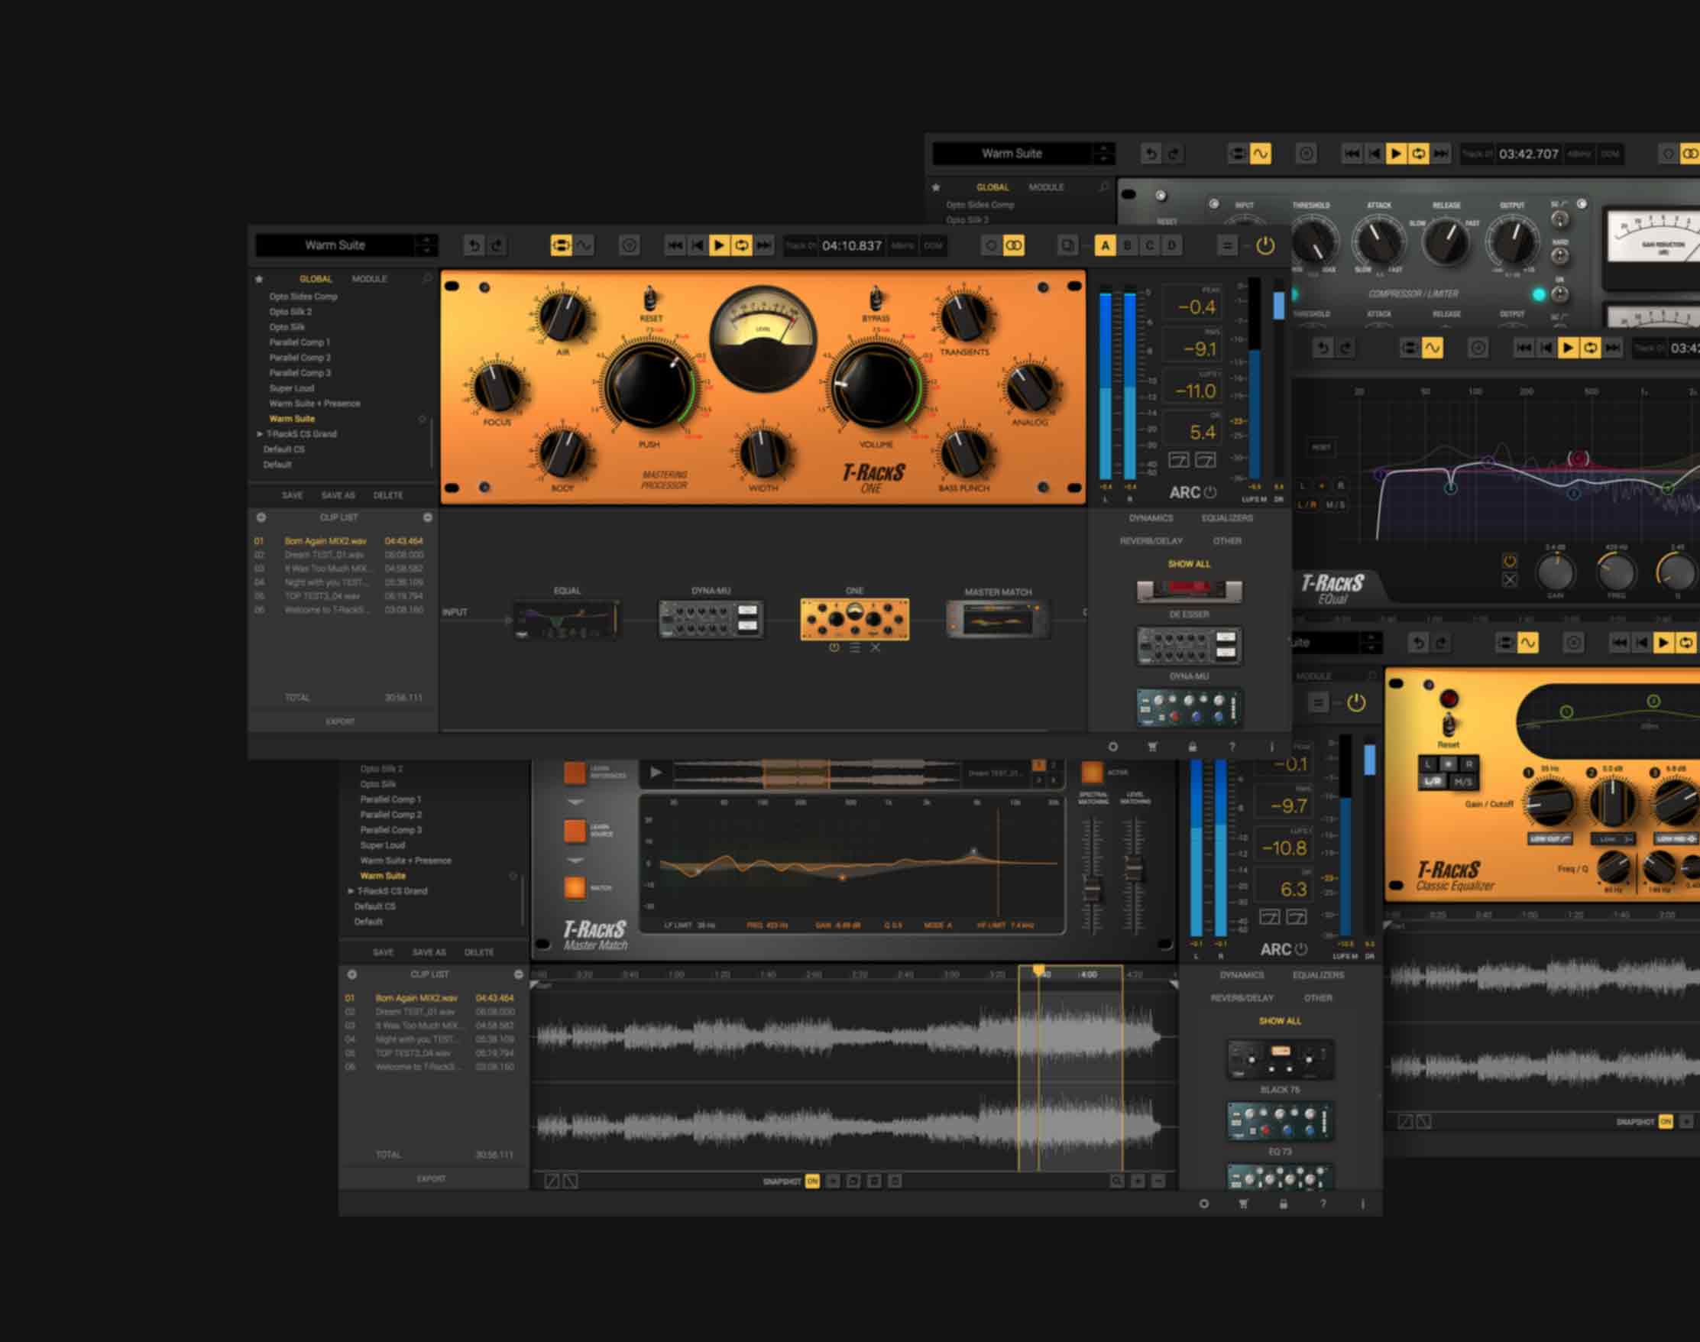
Task: Click the circular record icon in front ONE window
Action: 630,246
